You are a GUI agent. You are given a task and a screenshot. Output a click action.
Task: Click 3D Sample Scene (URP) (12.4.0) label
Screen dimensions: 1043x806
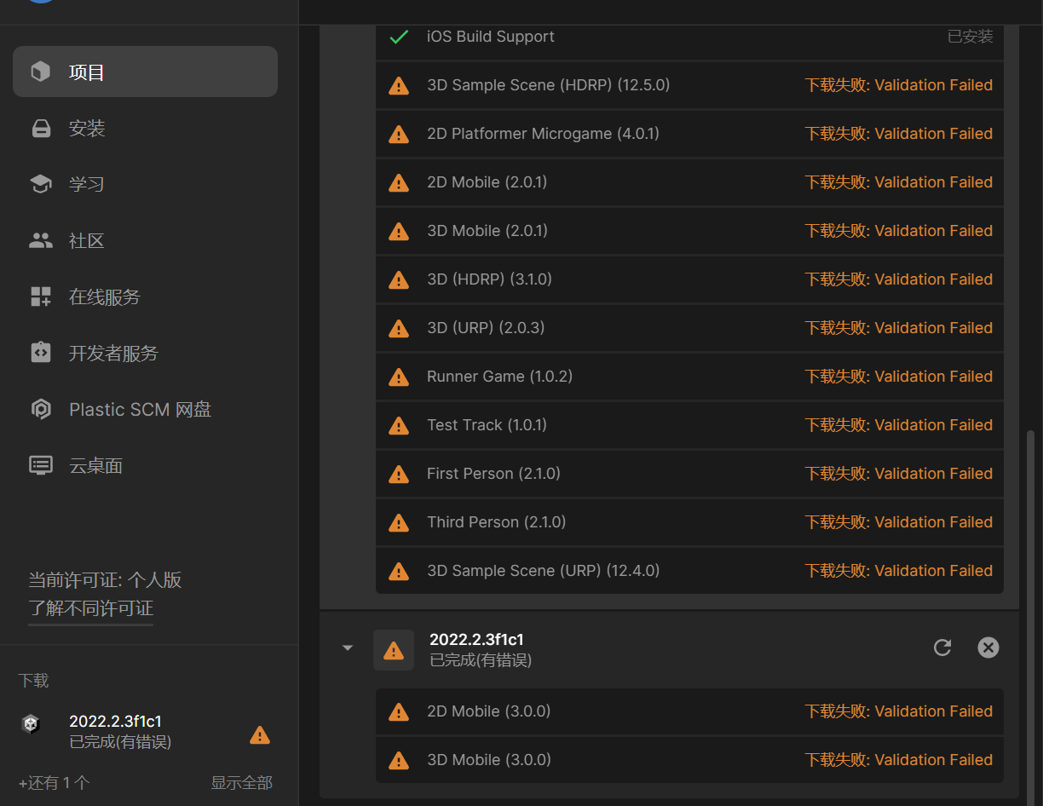click(544, 571)
